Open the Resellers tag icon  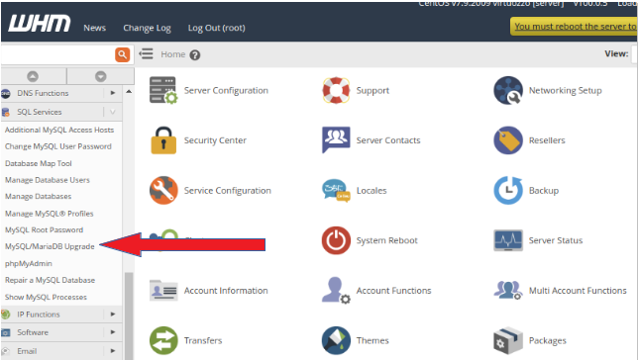click(x=508, y=140)
